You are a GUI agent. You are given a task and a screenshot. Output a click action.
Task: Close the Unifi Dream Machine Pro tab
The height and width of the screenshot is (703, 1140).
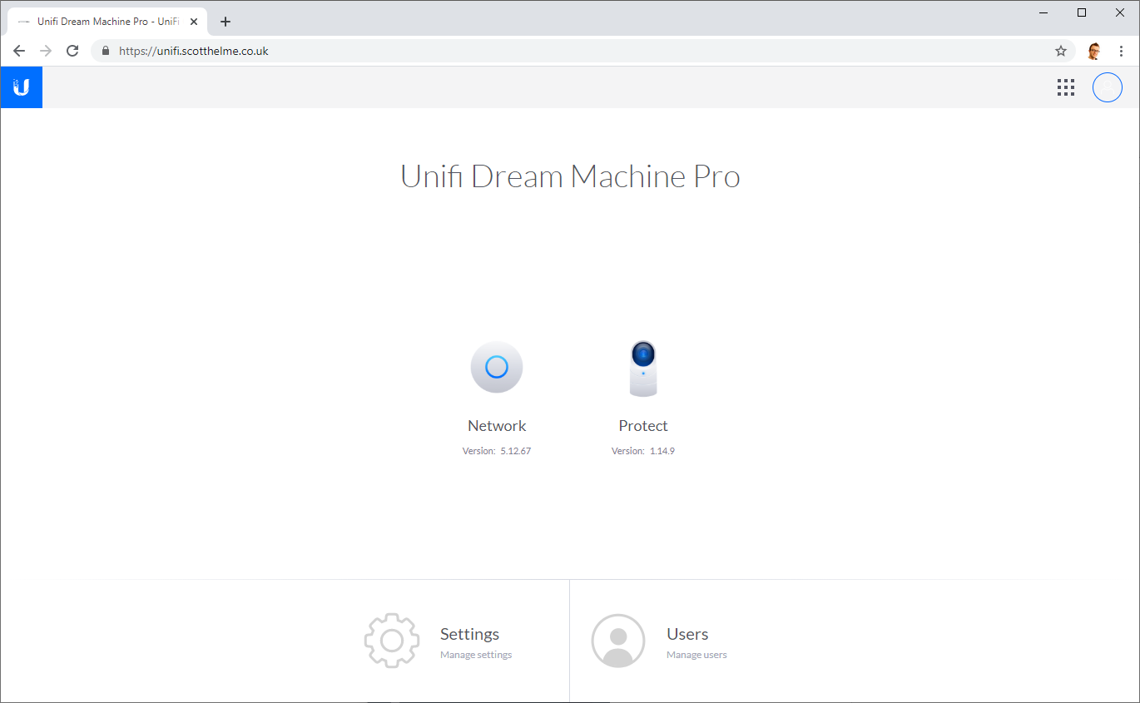tap(194, 22)
